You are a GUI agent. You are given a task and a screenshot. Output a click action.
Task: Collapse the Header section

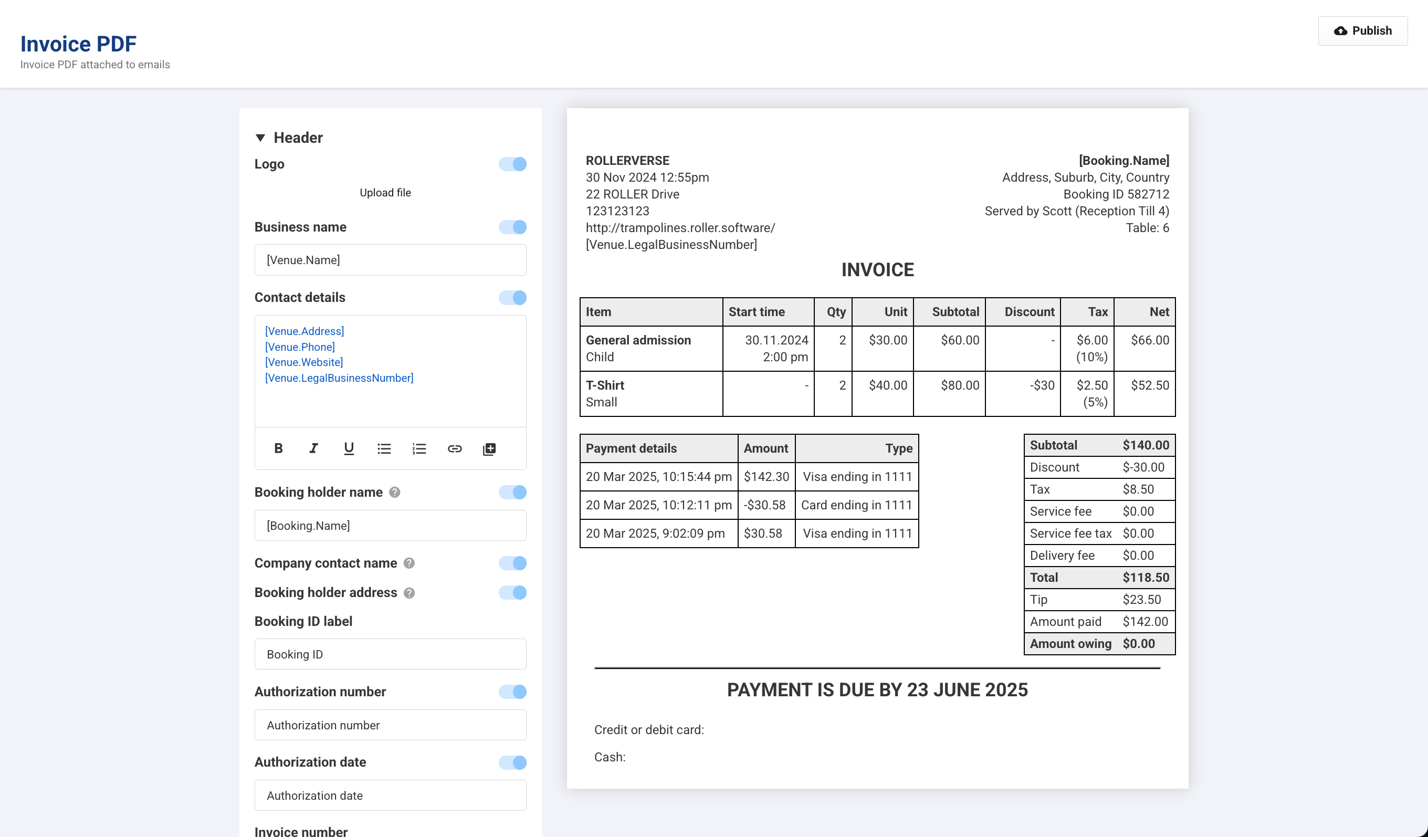click(261, 138)
